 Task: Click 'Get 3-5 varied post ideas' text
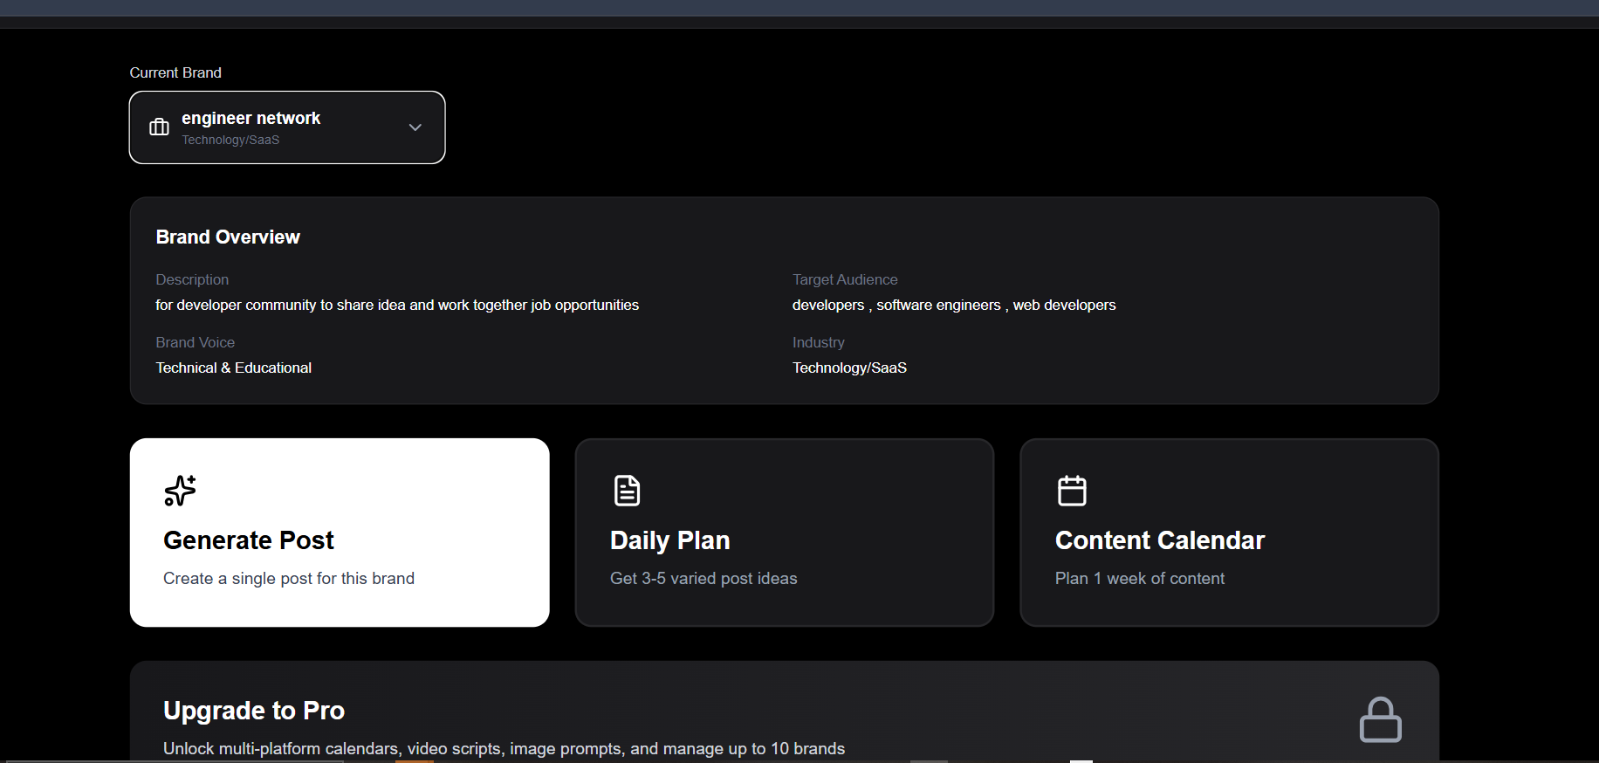[703, 579]
